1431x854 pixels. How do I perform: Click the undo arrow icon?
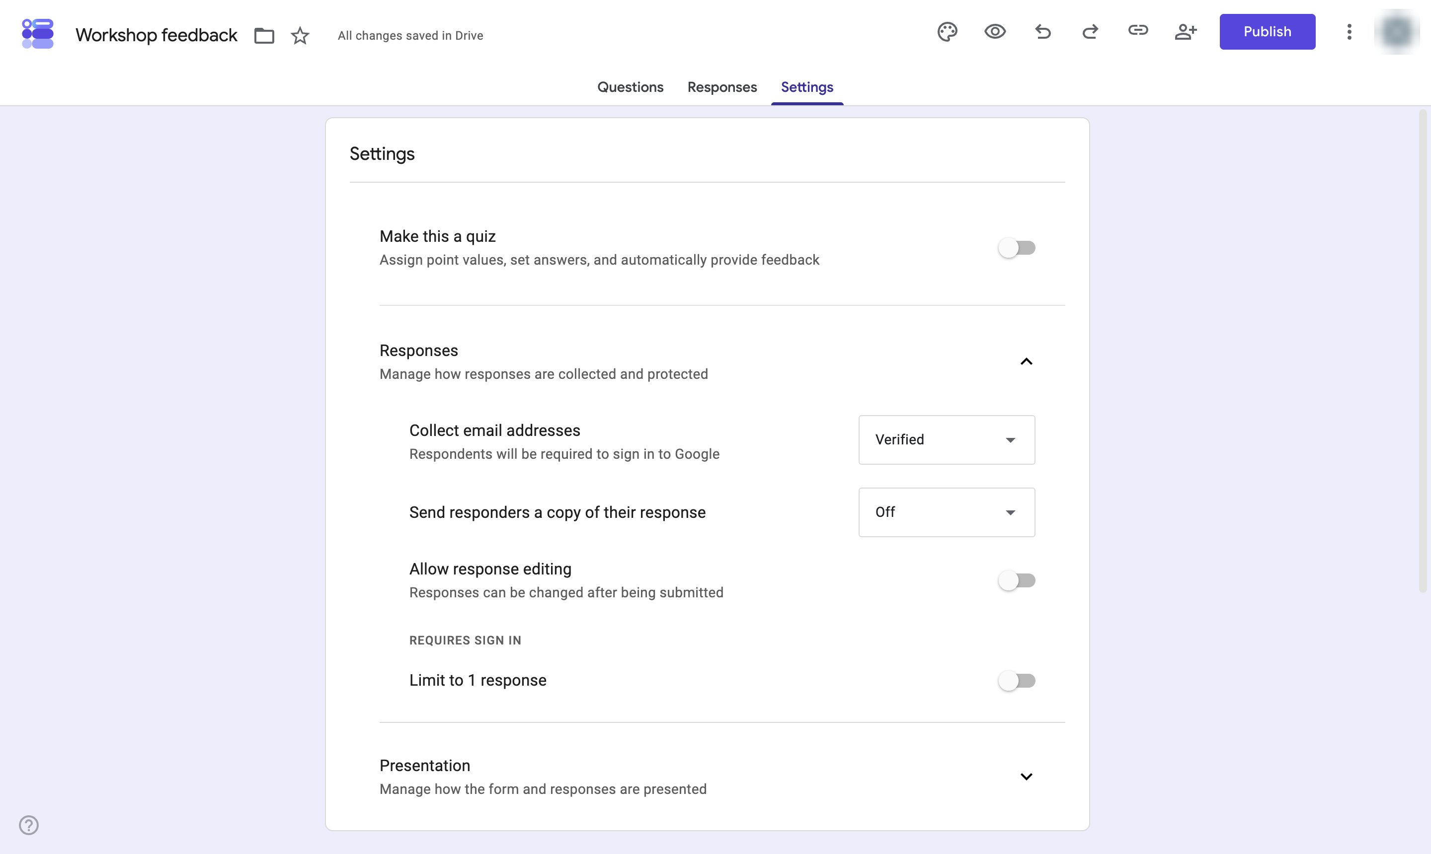tap(1043, 32)
